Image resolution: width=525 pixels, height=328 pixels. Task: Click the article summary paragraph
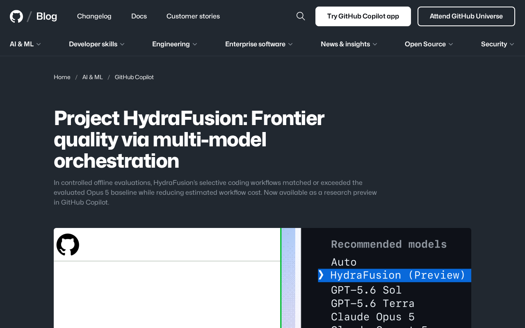point(215,192)
